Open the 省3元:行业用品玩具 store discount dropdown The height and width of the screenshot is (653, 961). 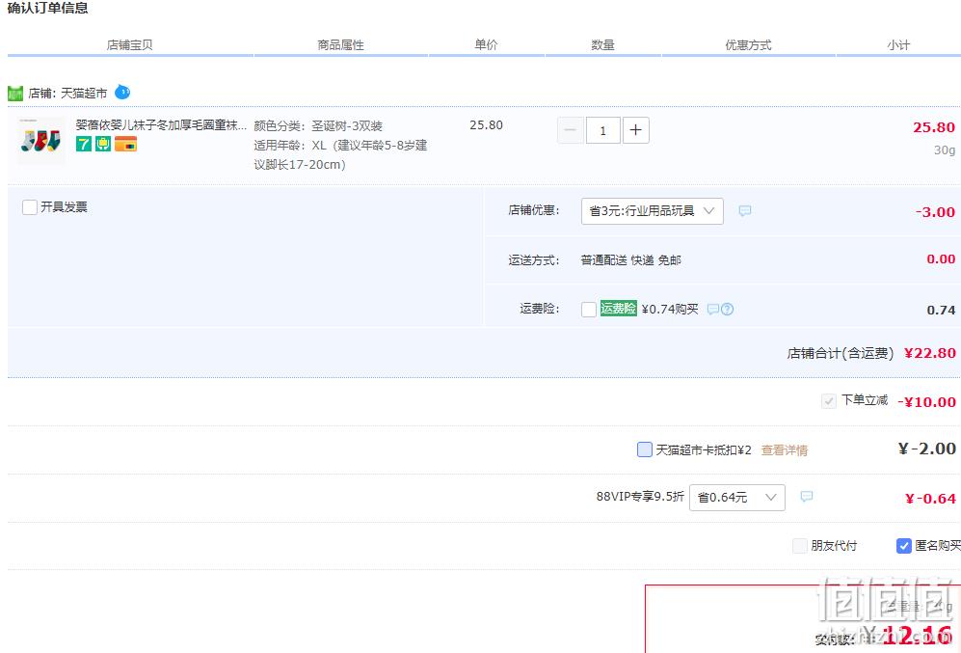pyautogui.click(x=653, y=211)
